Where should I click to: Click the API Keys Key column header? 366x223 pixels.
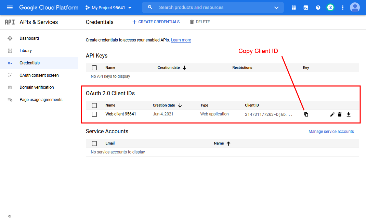(306, 67)
